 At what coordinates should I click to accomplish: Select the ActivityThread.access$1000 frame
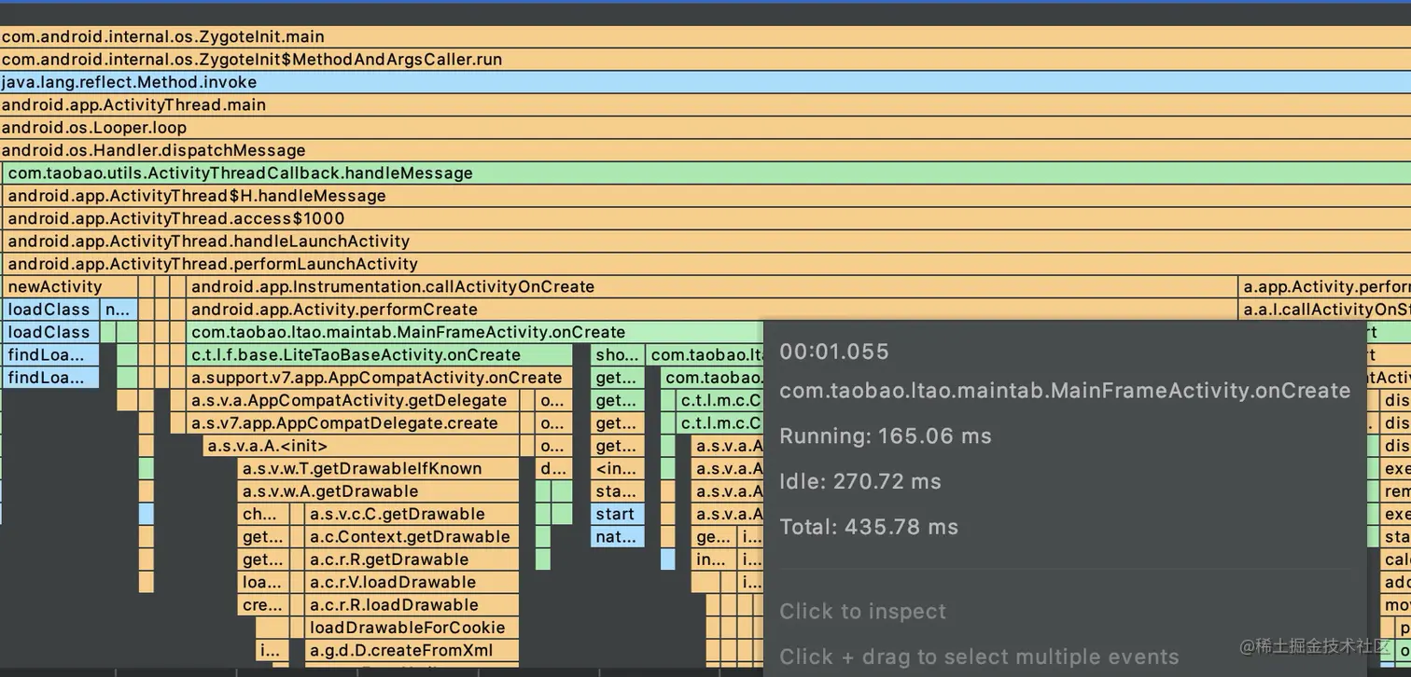707,218
